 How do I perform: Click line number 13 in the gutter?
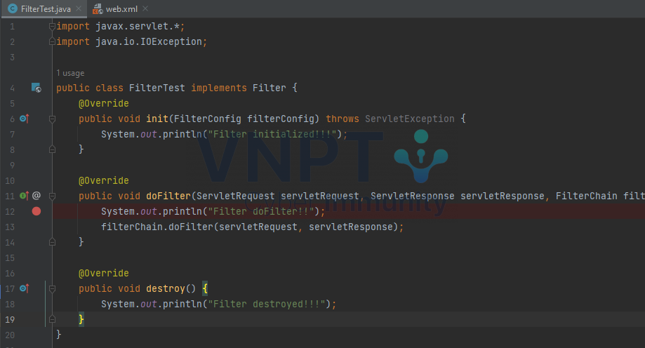[x=10, y=227]
